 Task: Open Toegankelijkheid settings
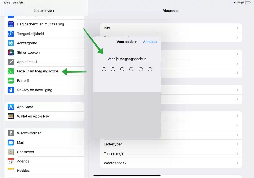tap(44, 34)
